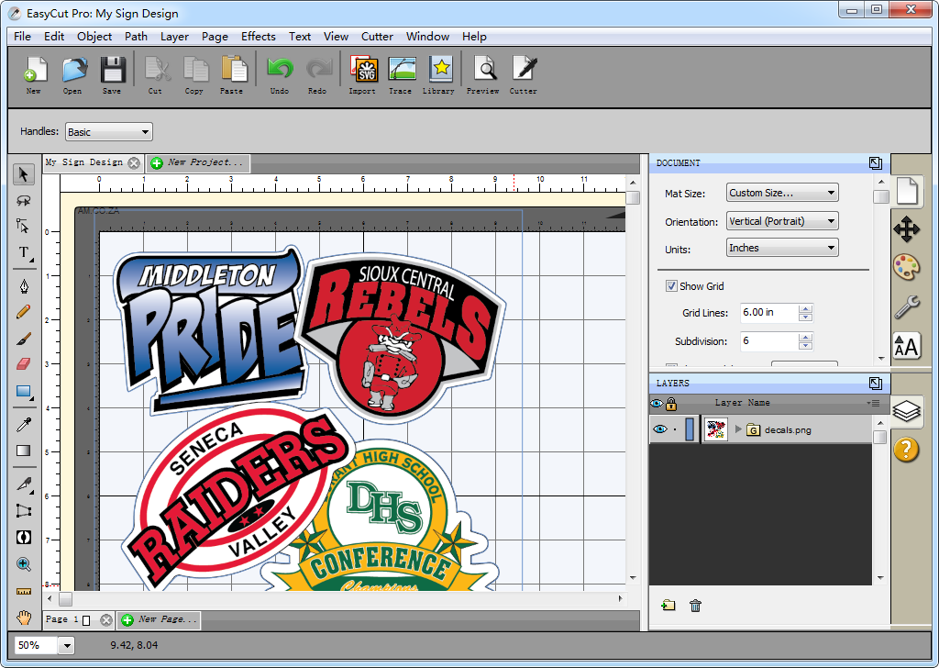This screenshot has height=668, width=939.
Task: Open the Cutter menu
Action: (377, 37)
